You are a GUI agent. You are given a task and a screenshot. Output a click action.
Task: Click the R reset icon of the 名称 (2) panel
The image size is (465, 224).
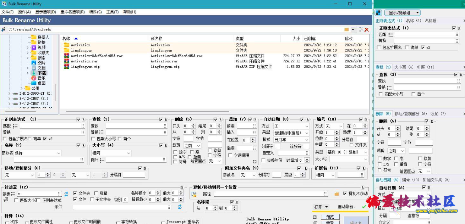click(x=83, y=146)
